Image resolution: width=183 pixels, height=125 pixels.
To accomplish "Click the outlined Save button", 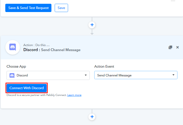I will 62,8.
